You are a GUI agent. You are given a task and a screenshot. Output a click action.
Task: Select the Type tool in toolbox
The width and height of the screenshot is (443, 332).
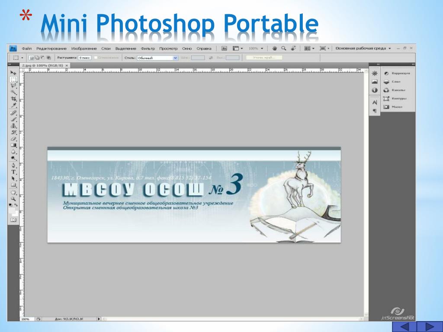click(x=13, y=172)
